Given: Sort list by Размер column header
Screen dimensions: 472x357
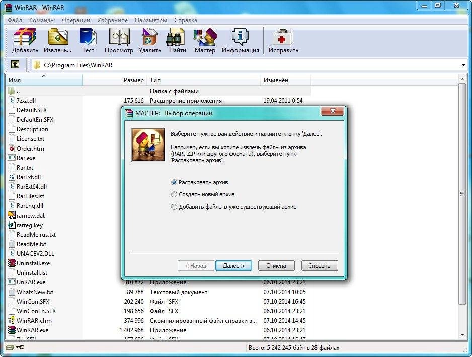Looking at the screenshot, I should 114,80.
